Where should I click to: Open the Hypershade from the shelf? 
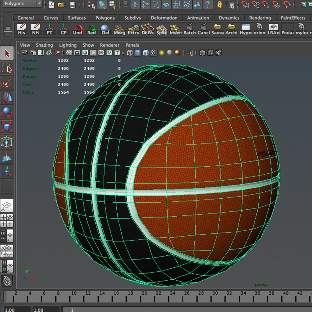246,30
